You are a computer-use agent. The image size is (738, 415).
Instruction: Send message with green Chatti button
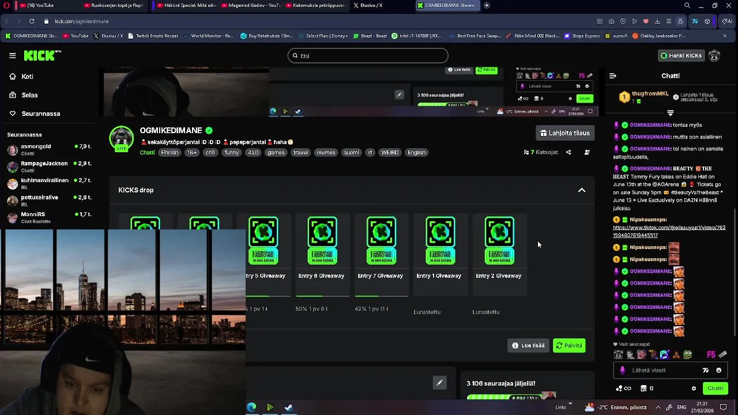click(715, 388)
